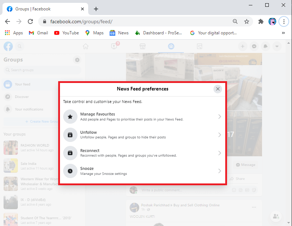292x226 pixels.
Task: Click the Reconnect plus-box icon
Action: pos(70,153)
